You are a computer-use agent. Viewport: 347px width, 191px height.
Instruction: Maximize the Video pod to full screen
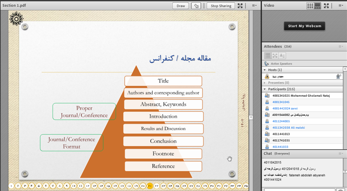point(326,6)
